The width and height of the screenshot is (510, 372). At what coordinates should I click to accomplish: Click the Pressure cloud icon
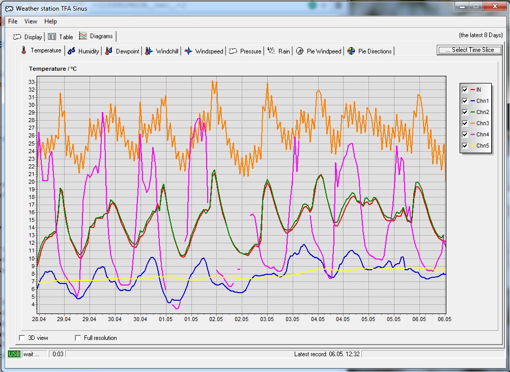[233, 51]
